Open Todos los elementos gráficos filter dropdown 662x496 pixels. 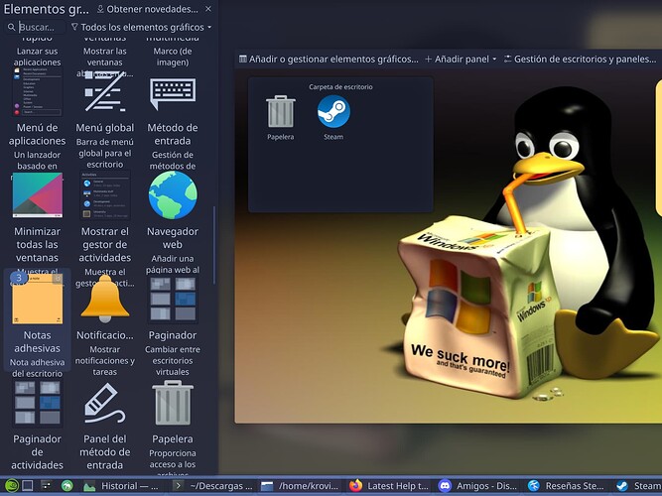pyautogui.click(x=142, y=27)
